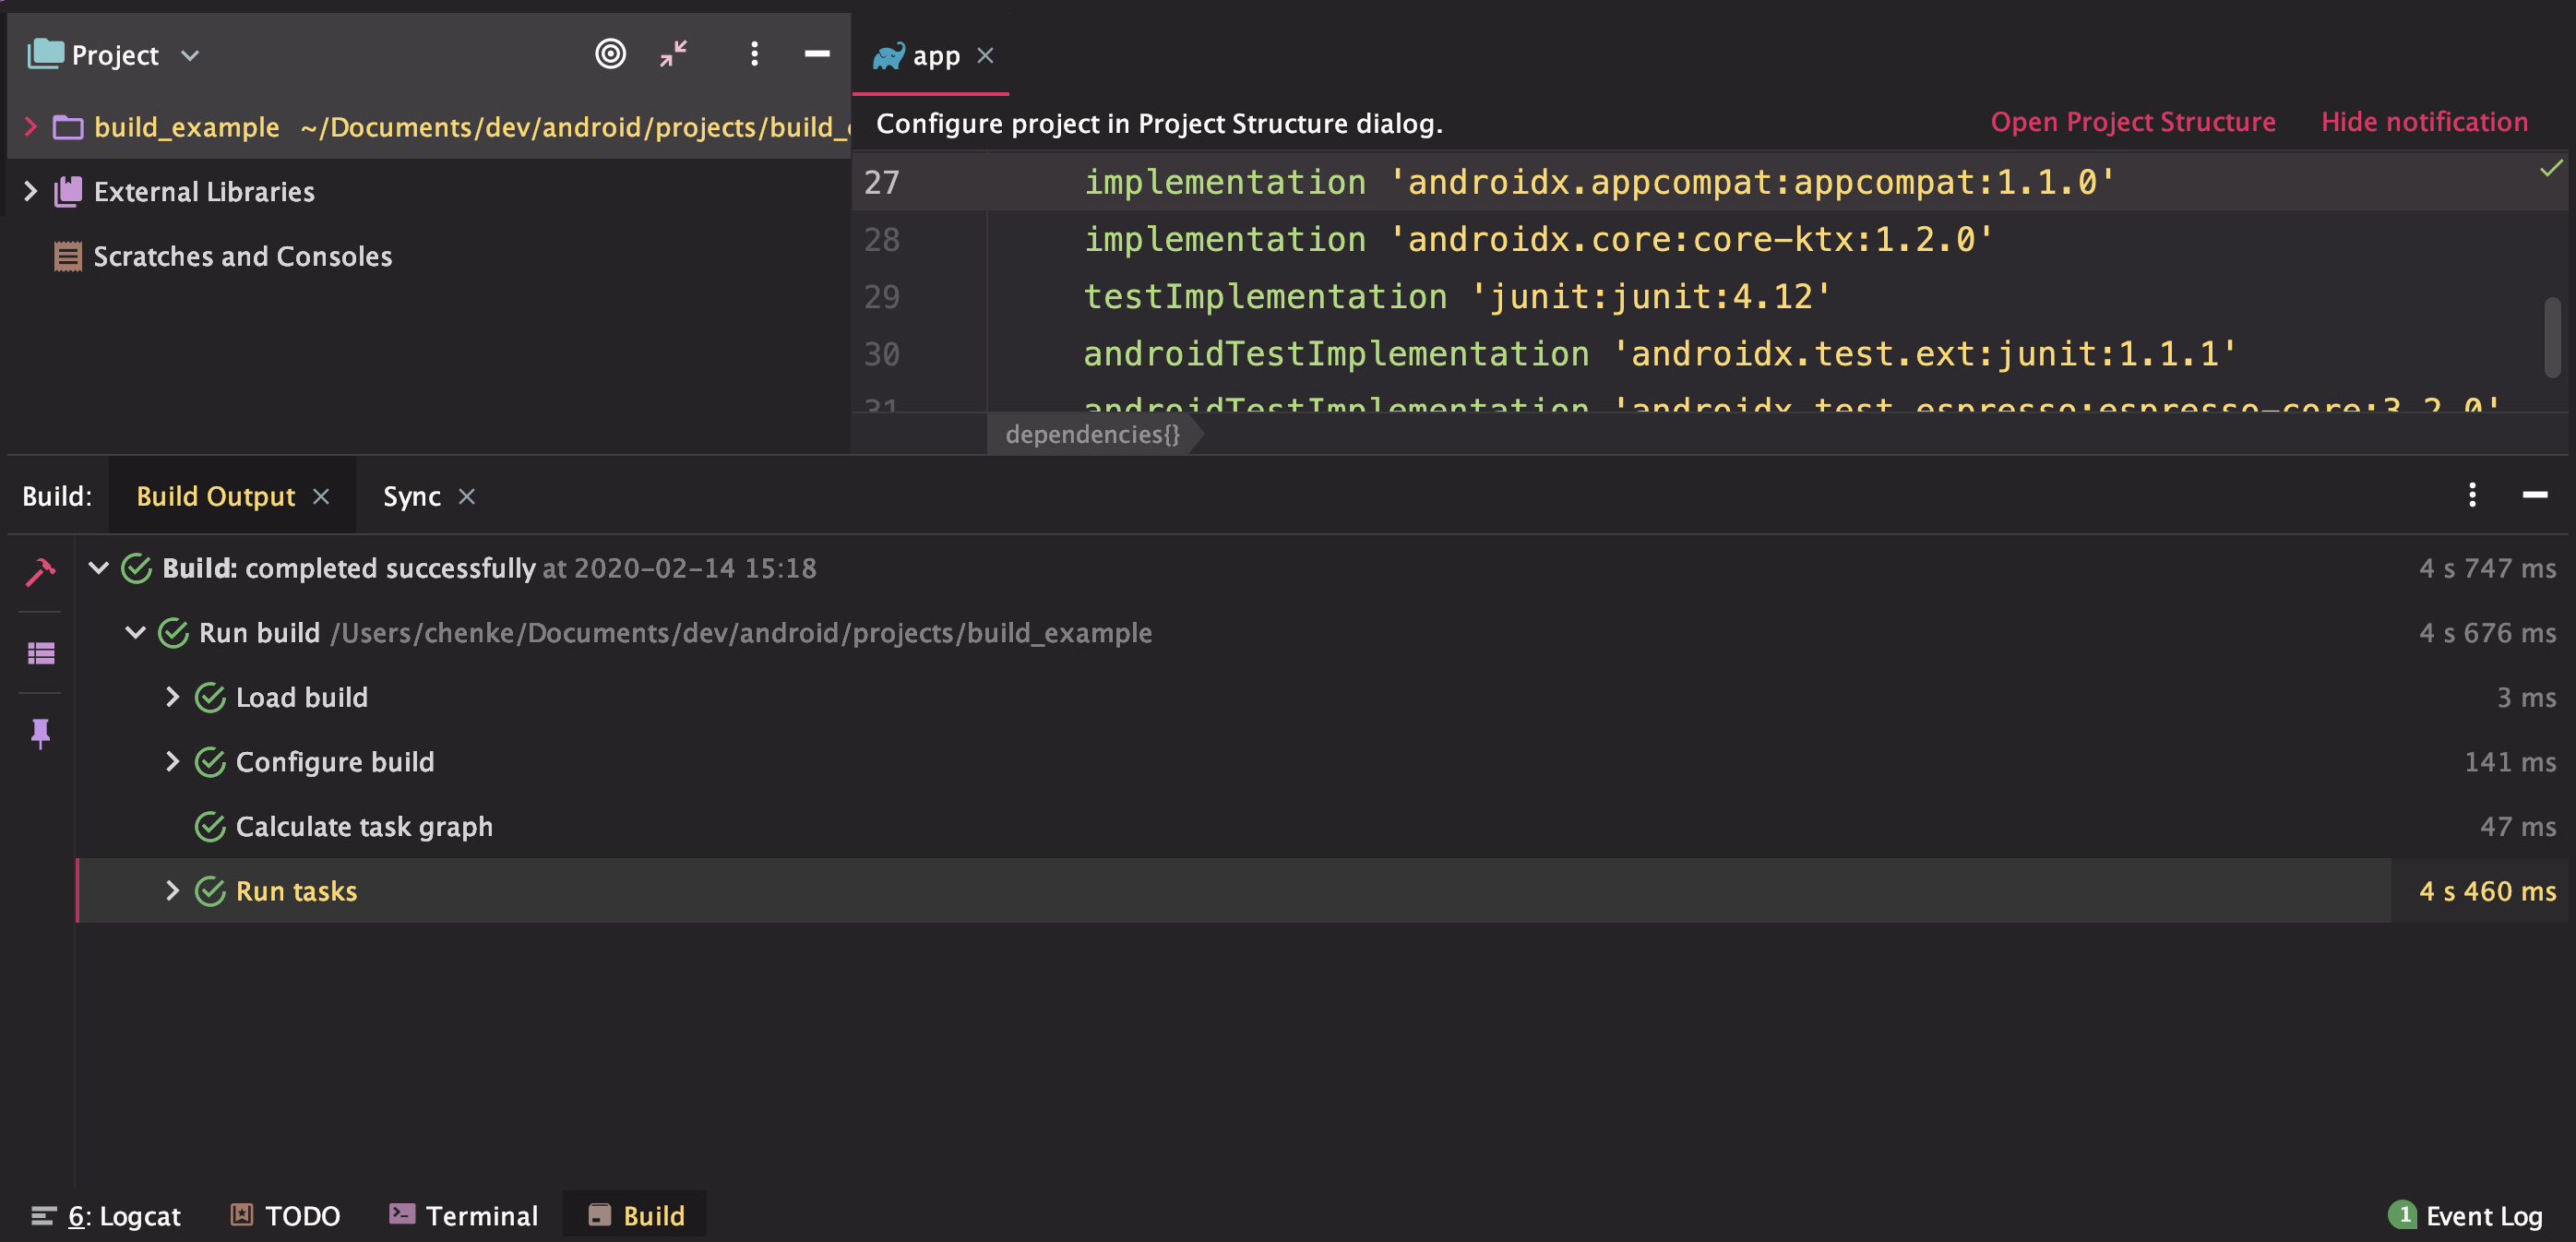Click the '4 s 747 ms' build duration
The height and width of the screenshot is (1242, 2576).
click(x=2487, y=568)
